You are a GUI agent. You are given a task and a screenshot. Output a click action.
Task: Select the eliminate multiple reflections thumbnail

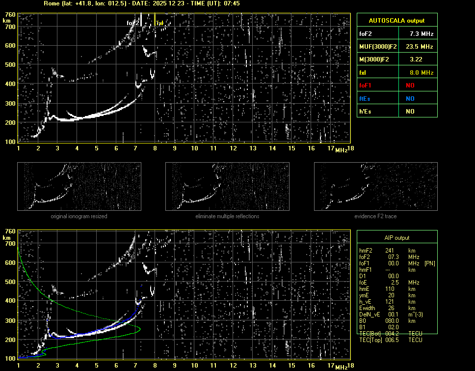click(227, 187)
